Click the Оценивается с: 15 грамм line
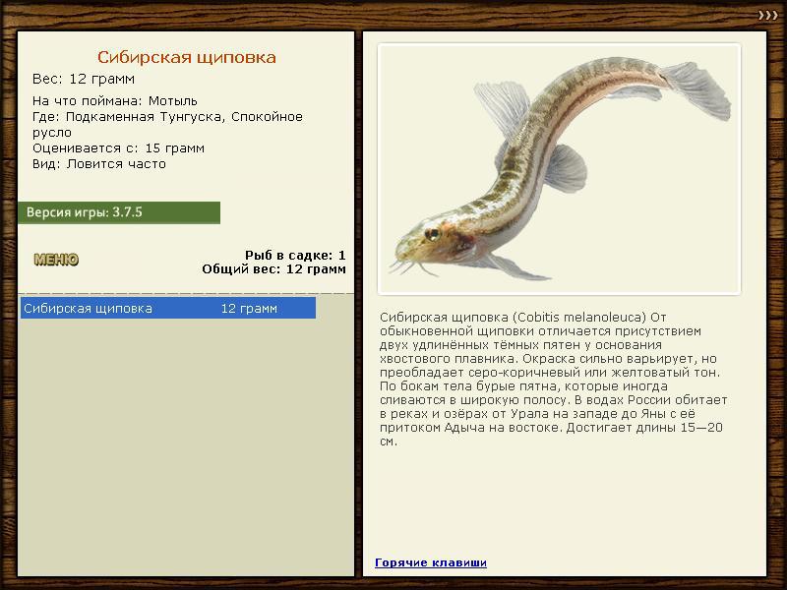 (118, 148)
